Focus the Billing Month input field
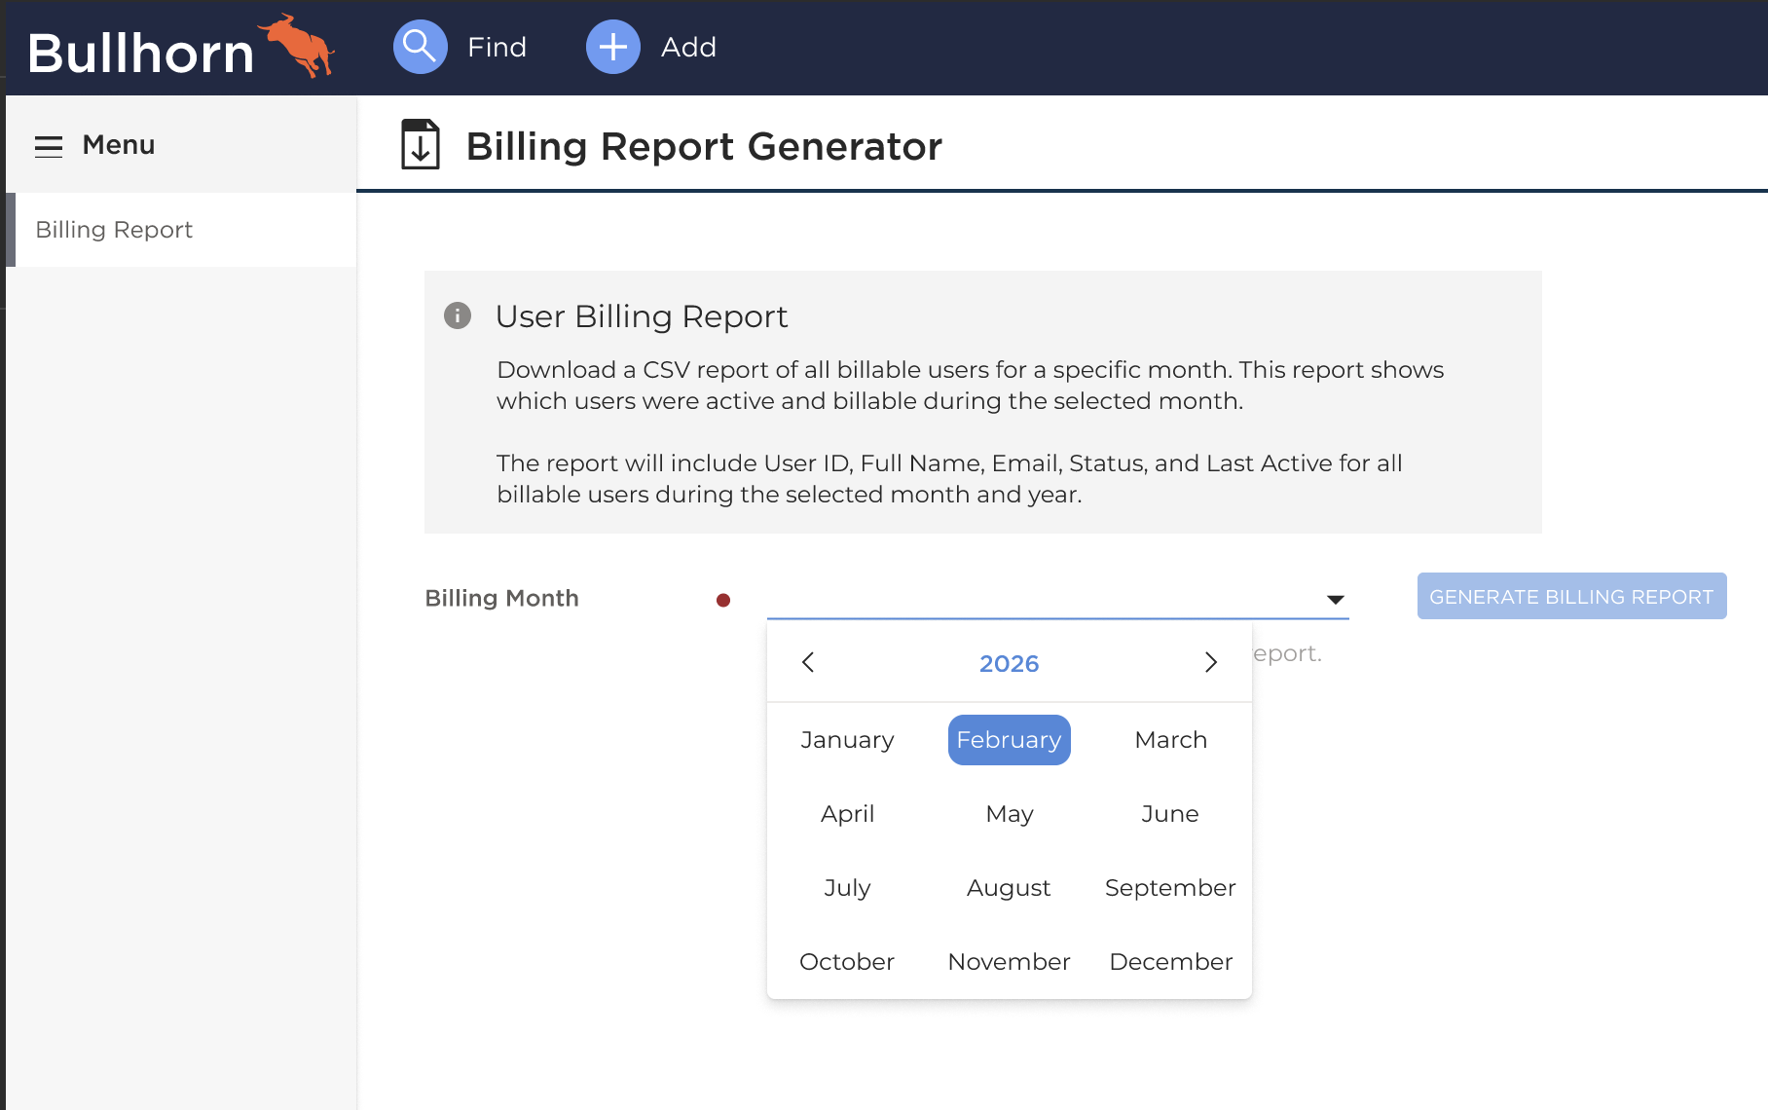 [1058, 598]
